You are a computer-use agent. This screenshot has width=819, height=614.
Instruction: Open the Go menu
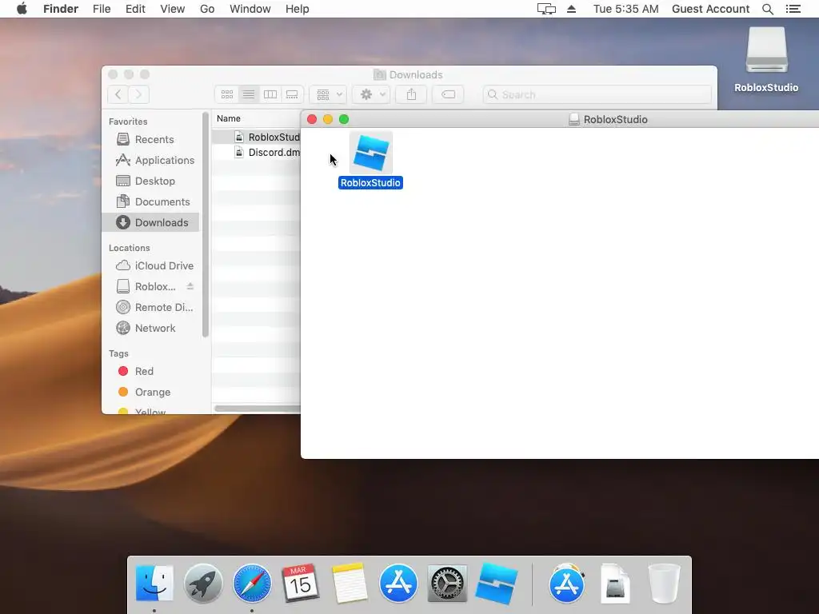(207, 9)
